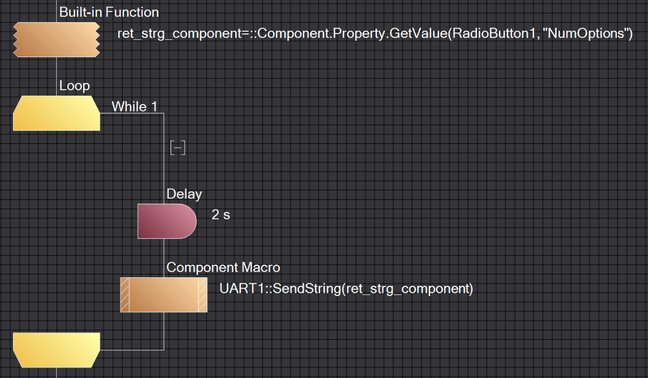Image resolution: width=648 pixels, height=378 pixels.
Task: Select the Component Macro block icon
Action: (x=163, y=295)
